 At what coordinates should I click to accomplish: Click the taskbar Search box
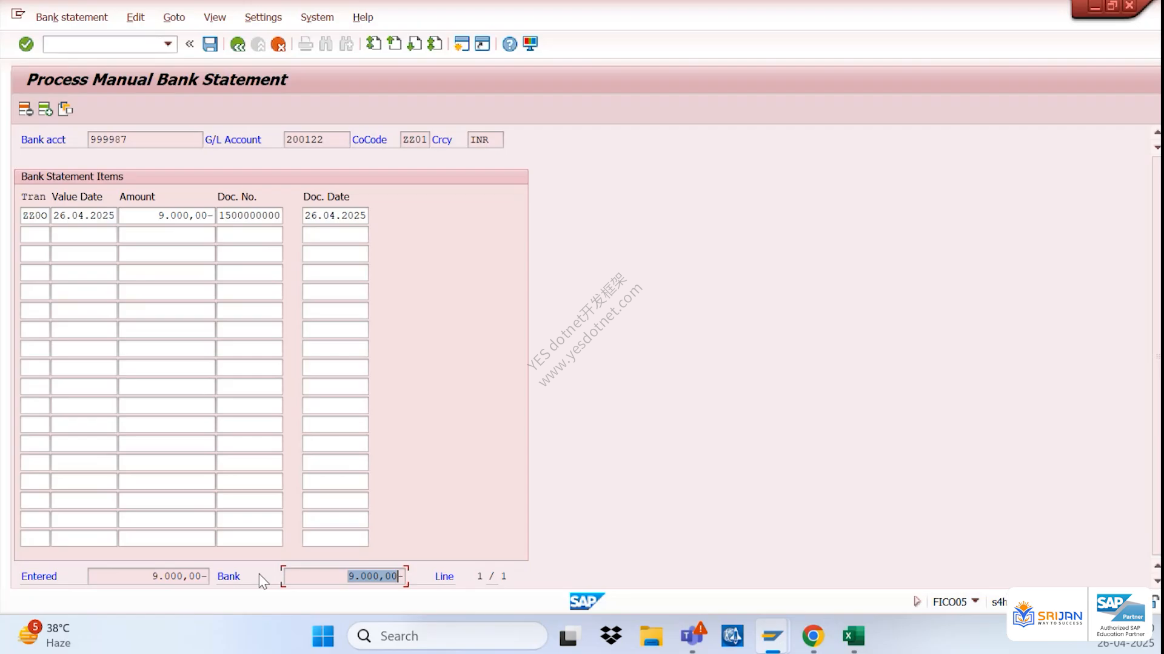pyautogui.click(x=447, y=636)
